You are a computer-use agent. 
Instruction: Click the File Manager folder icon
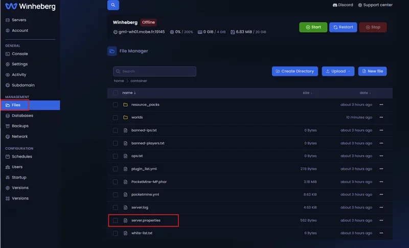coord(112,51)
